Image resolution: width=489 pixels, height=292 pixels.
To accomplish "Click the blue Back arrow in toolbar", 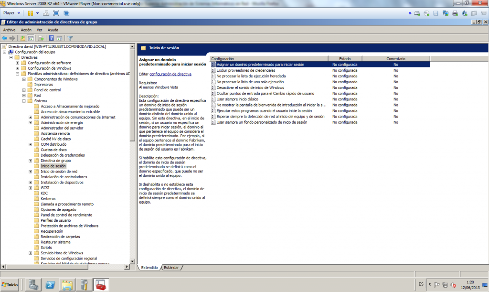I will pyautogui.click(x=4, y=38).
